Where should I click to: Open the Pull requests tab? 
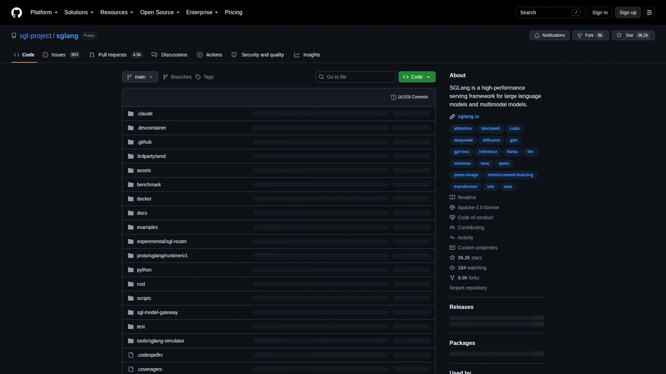(116, 55)
